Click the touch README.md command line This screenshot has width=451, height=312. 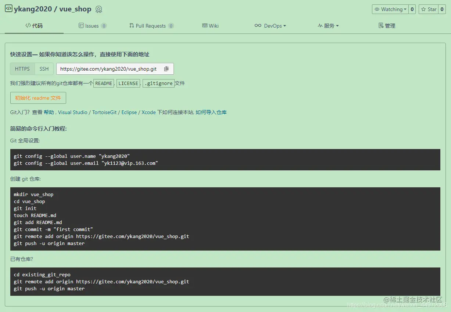pos(35,215)
